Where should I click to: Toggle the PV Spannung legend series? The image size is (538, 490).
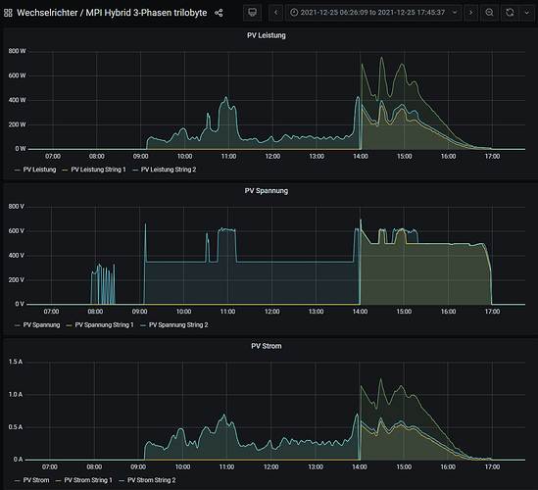tap(41, 325)
